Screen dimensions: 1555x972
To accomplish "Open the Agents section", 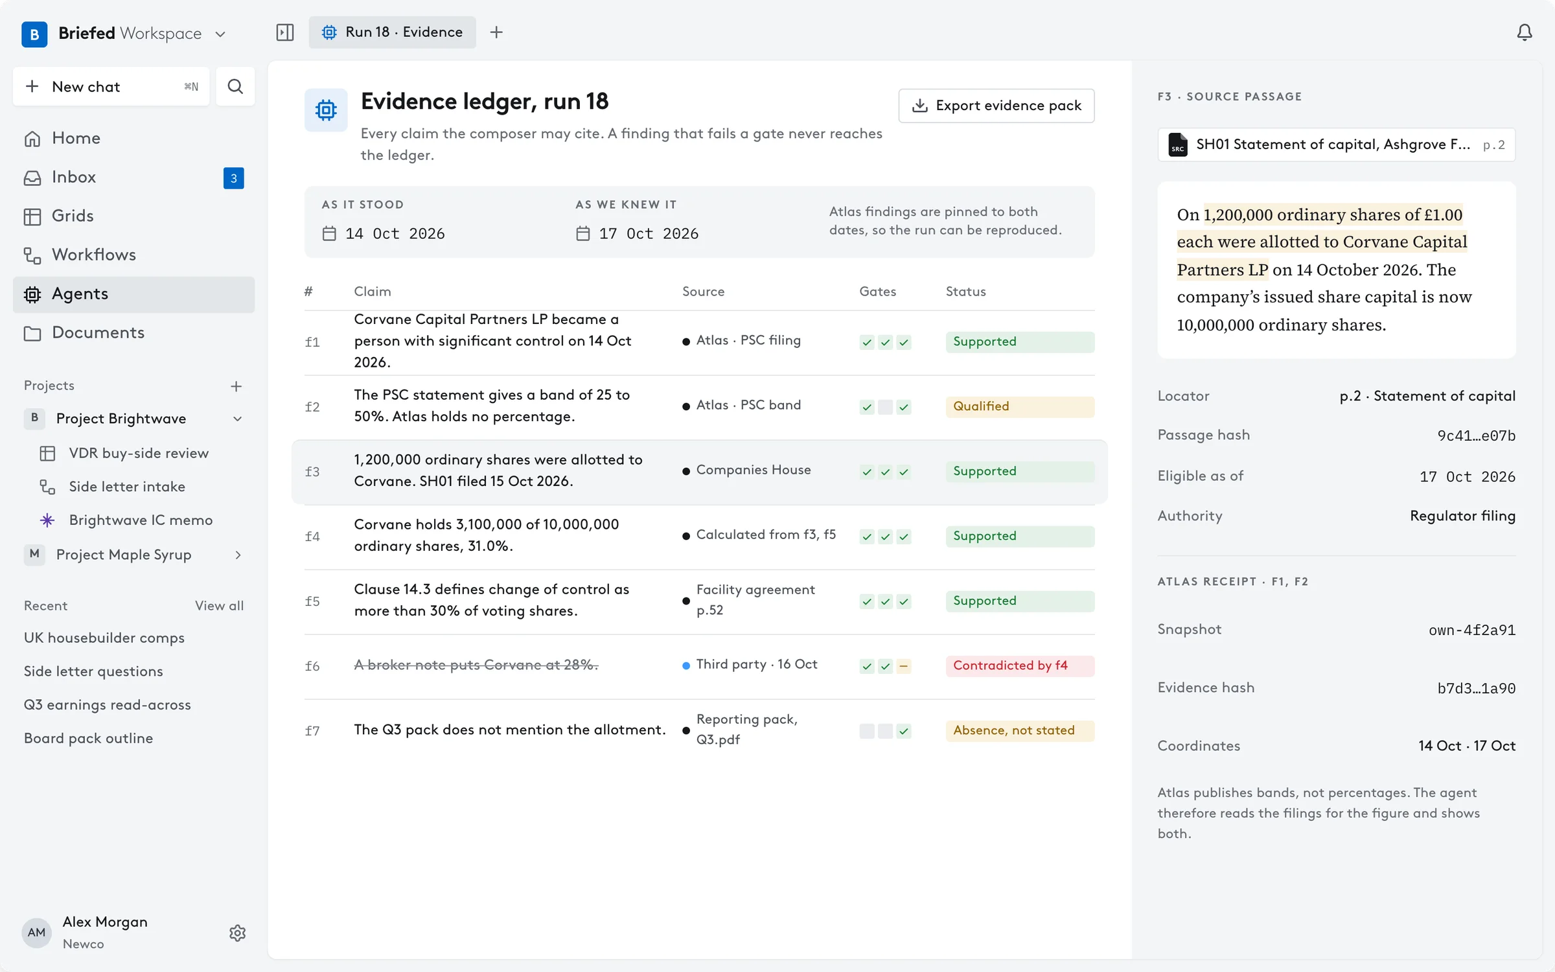I will [133, 294].
